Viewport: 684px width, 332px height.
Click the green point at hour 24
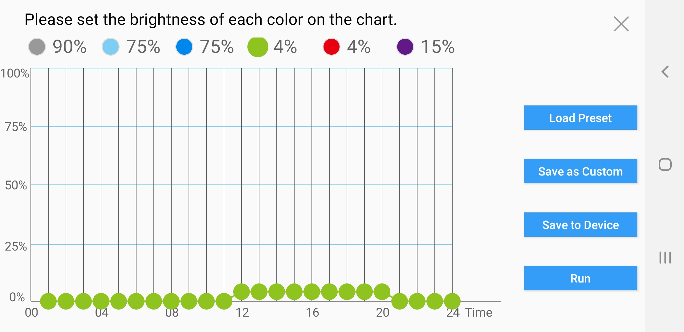452,301
